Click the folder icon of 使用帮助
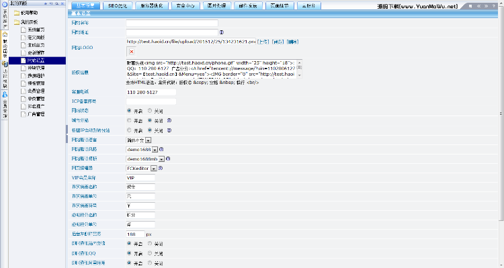Image resolution: width=504 pixels, height=268 pixels. [x=17, y=13]
